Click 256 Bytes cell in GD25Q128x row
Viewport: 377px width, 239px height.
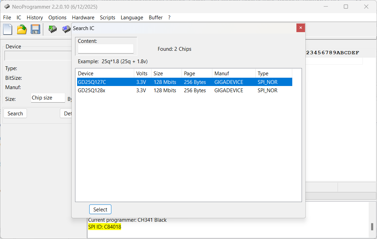point(195,90)
